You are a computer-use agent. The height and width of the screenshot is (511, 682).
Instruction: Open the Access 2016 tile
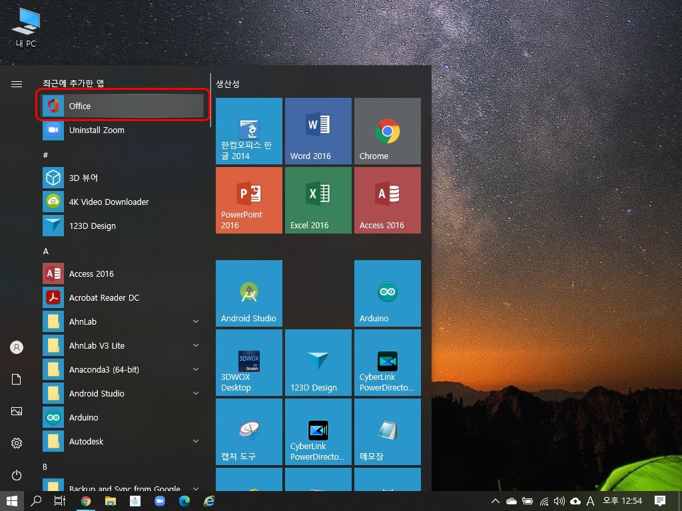(388, 200)
